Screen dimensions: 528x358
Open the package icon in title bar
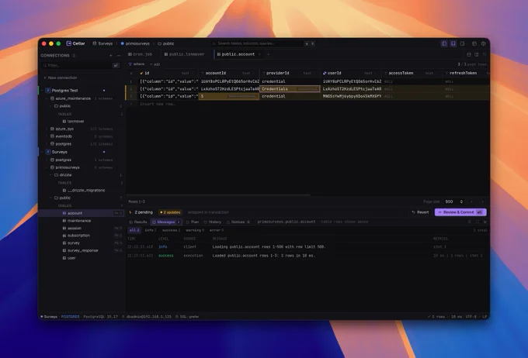tap(474, 43)
